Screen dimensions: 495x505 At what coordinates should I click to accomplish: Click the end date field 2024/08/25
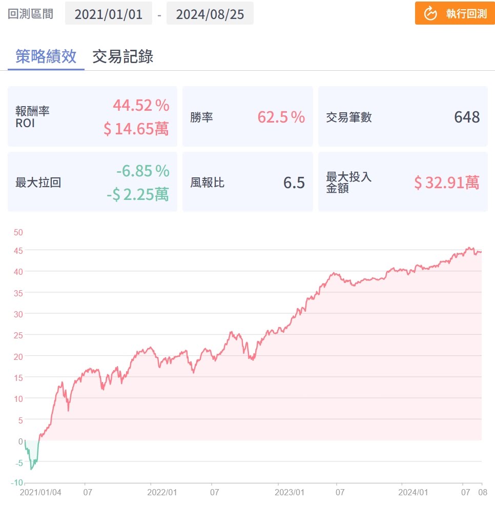(x=210, y=13)
